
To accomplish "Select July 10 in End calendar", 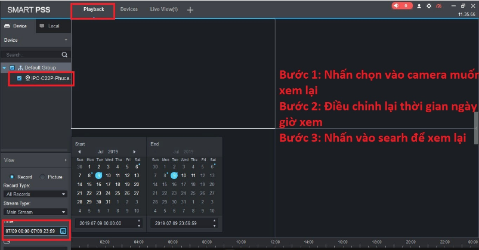I will click(x=184, y=175).
